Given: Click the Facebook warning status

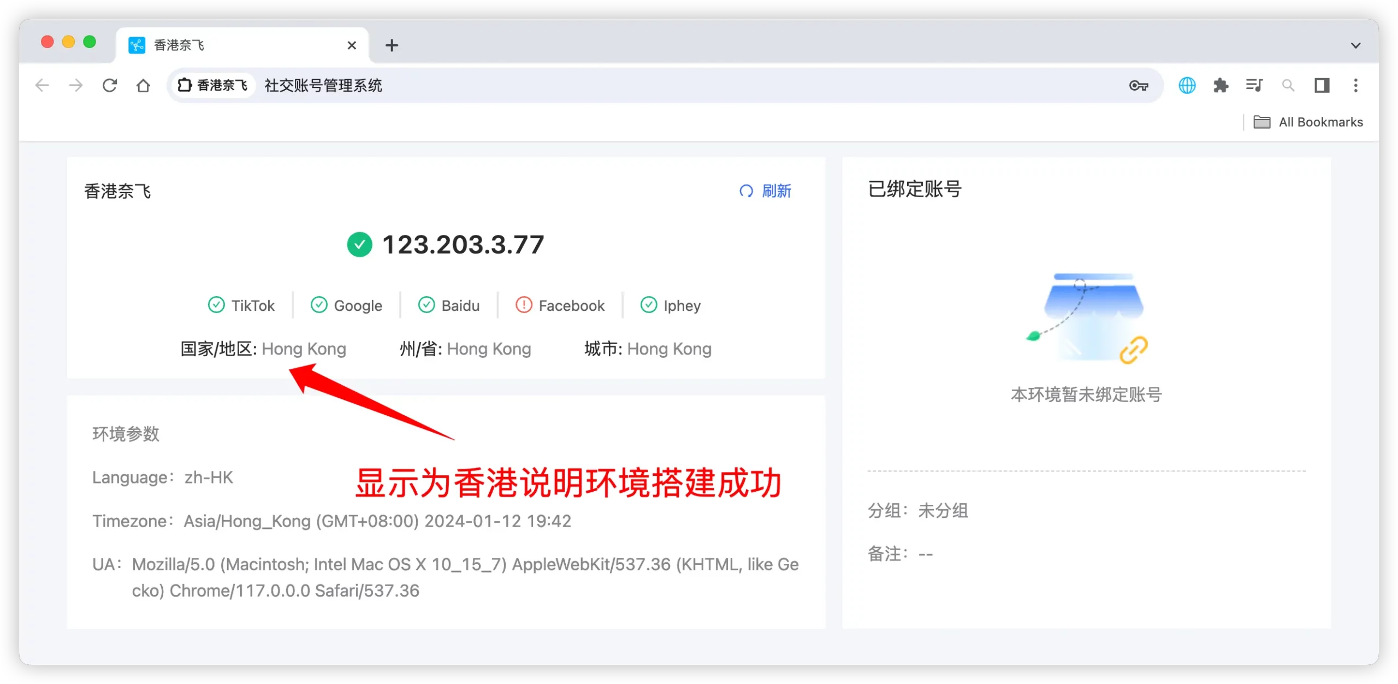Looking at the screenshot, I should (x=560, y=305).
